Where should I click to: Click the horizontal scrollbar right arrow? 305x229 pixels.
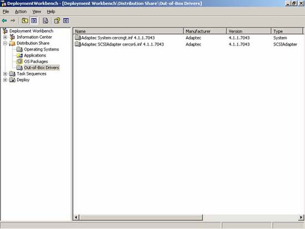[x=301, y=217]
